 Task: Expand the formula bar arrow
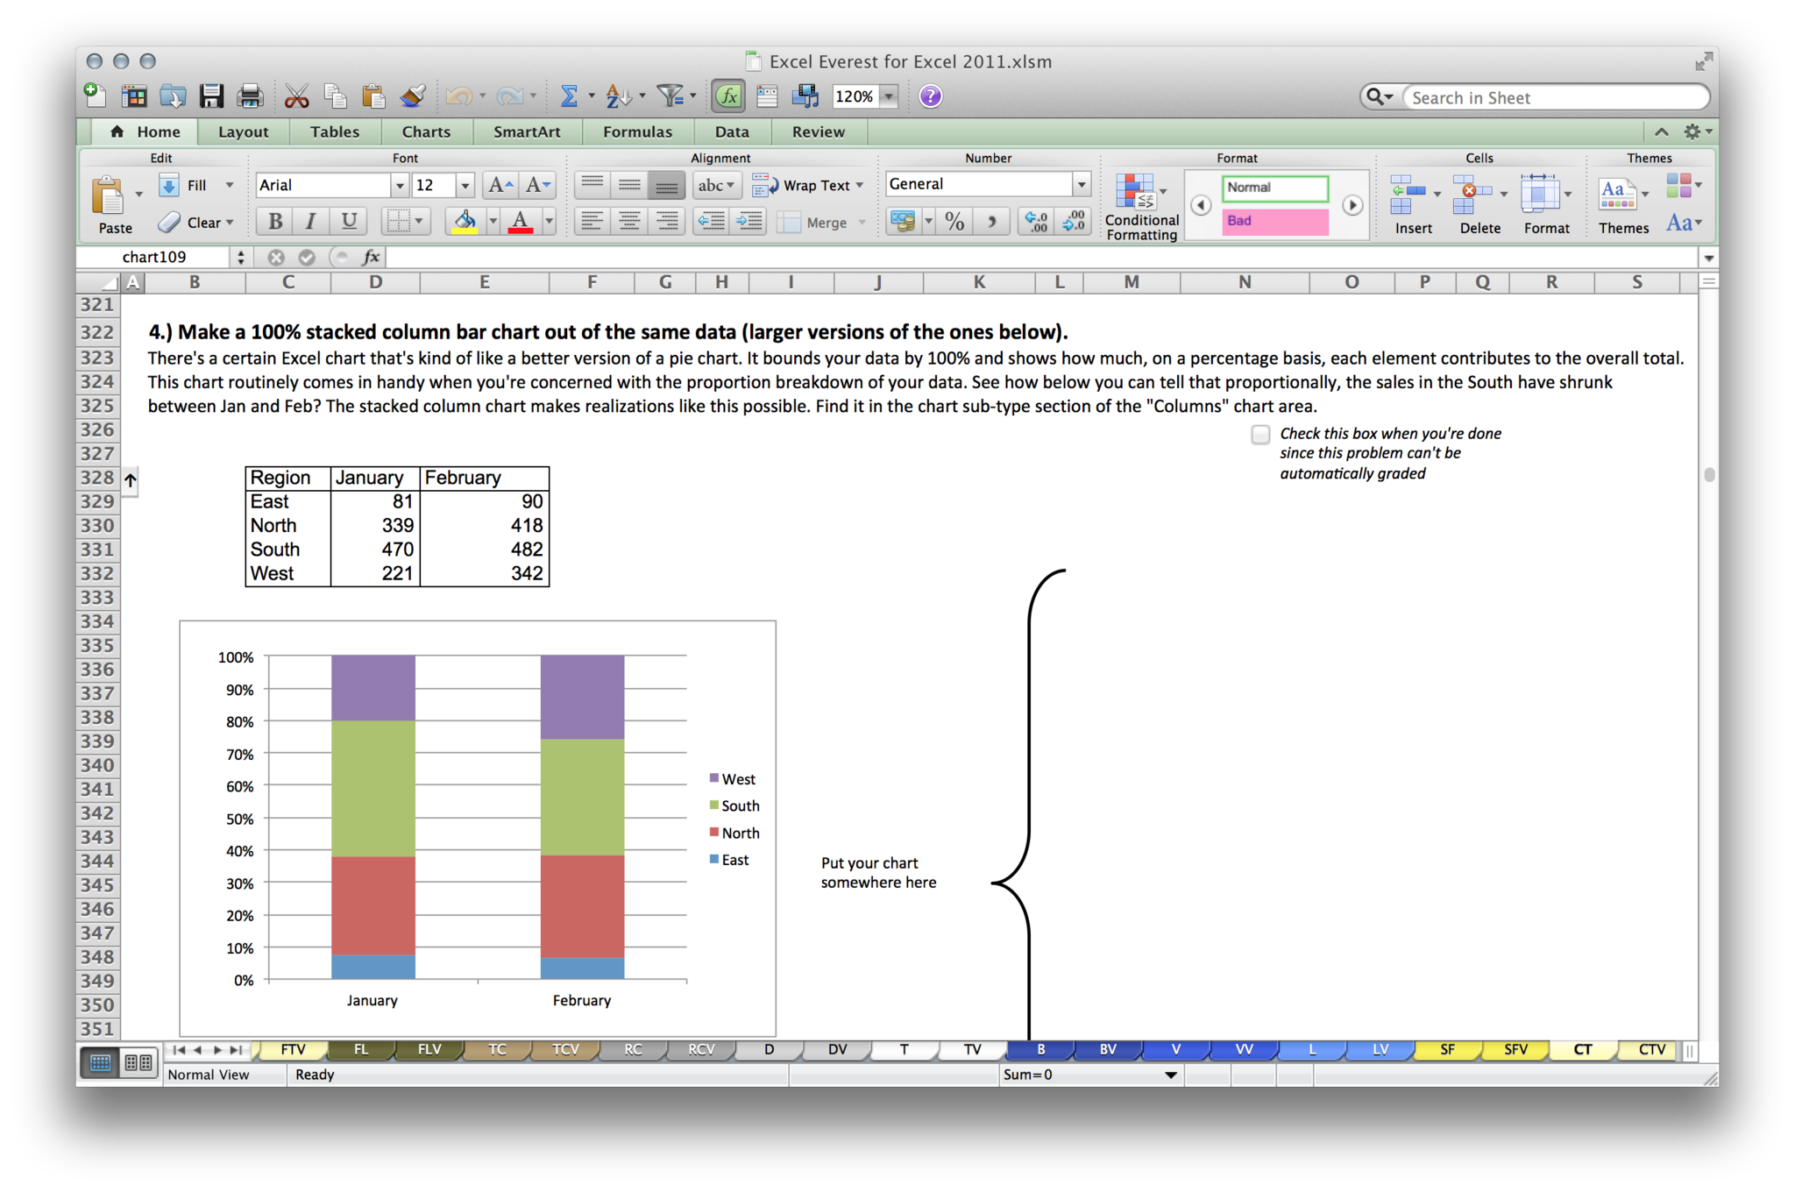1708,258
